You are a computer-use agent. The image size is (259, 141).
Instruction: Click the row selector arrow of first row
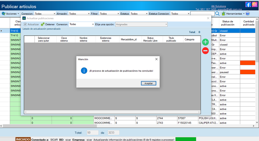pos(1,31)
